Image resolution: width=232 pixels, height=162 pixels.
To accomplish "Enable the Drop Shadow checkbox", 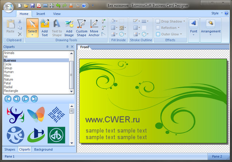I will [x=158, y=21].
